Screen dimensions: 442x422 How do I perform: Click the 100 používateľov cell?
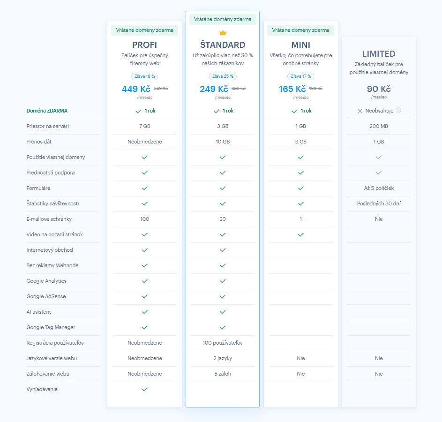(223, 343)
